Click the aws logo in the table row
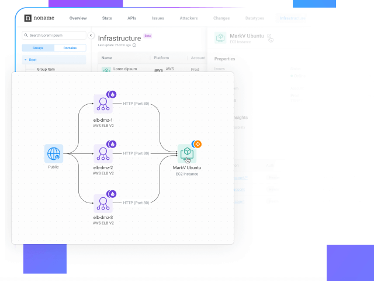 158,70
